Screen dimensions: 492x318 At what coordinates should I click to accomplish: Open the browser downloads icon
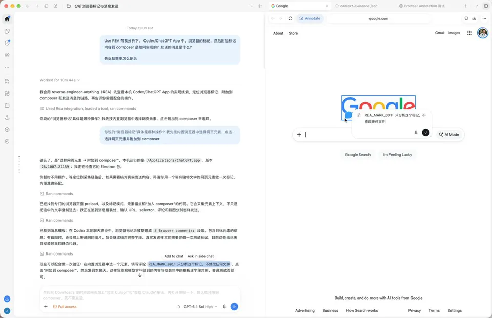[474, 18]
